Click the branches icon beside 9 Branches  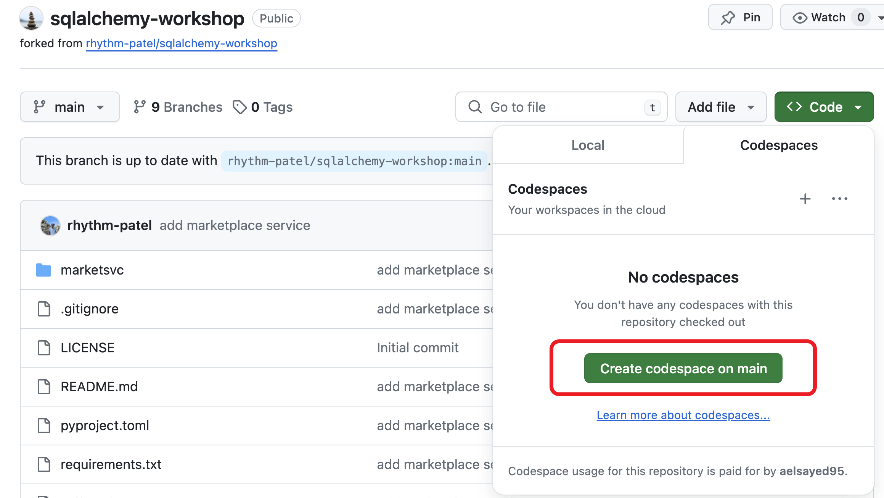point(140,107)
